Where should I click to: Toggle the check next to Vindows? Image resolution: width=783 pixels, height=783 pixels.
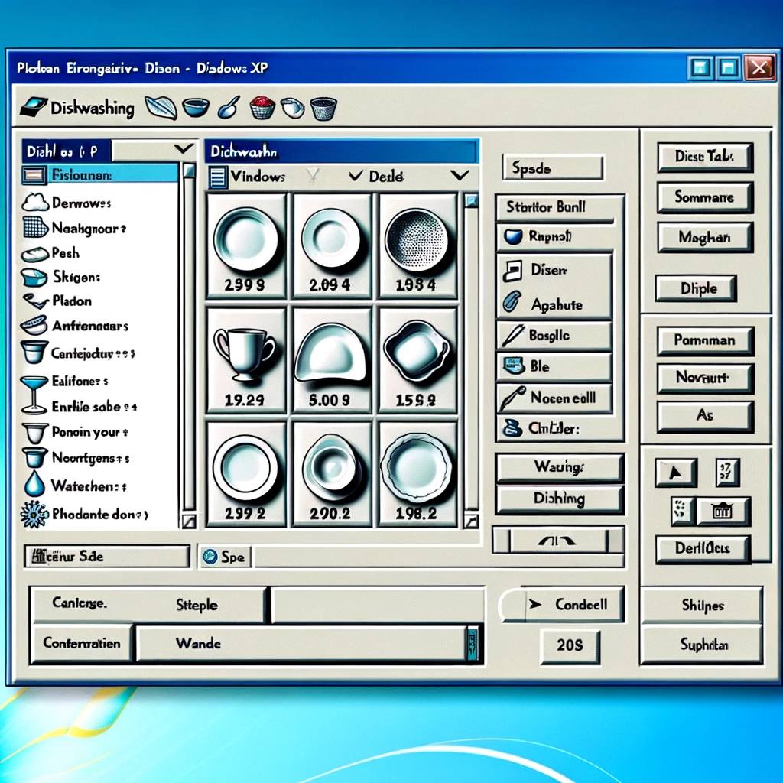[x=312, y=175]
